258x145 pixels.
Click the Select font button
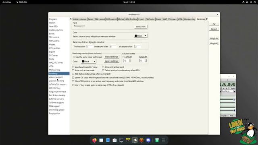141,27
